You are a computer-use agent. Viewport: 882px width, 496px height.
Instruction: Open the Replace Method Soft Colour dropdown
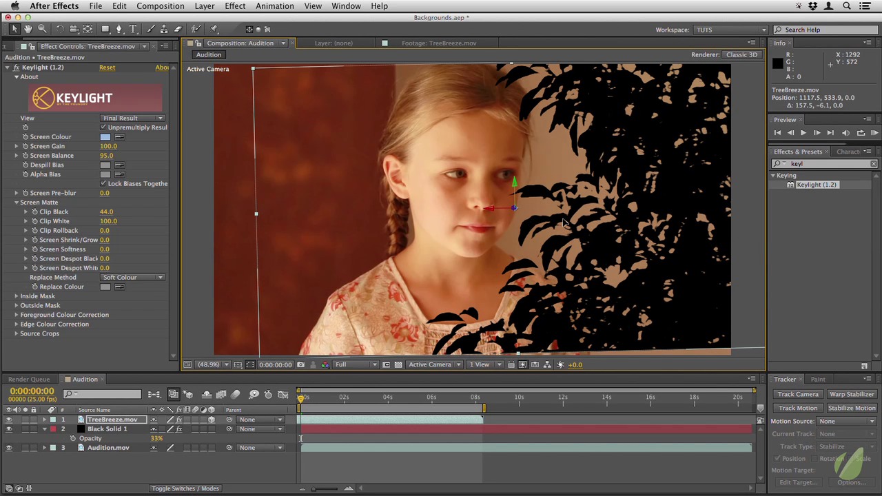coord(132,277)
